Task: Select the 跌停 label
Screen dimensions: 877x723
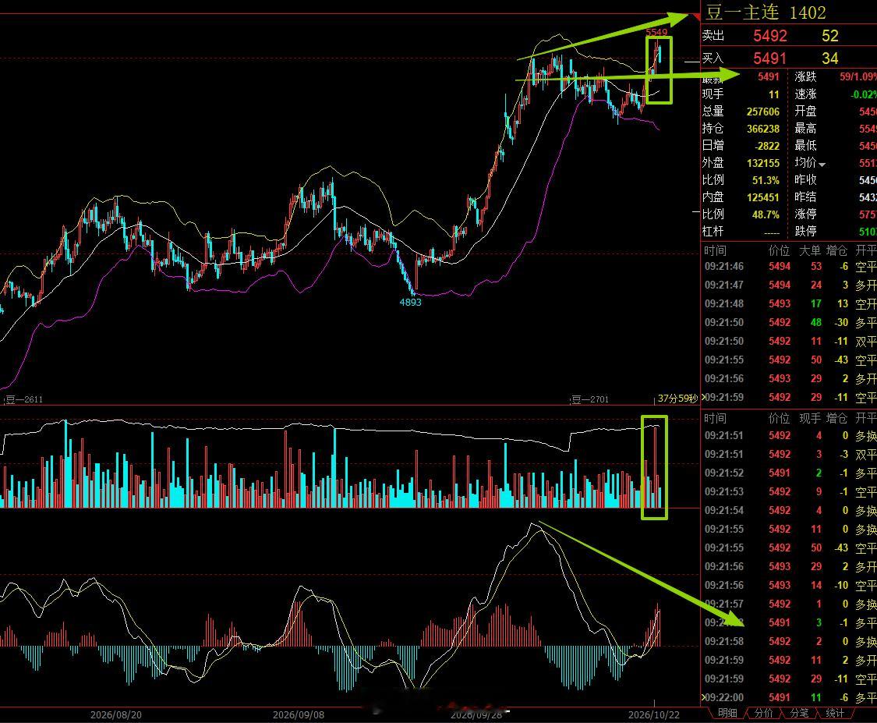Action: coord(805,231)
